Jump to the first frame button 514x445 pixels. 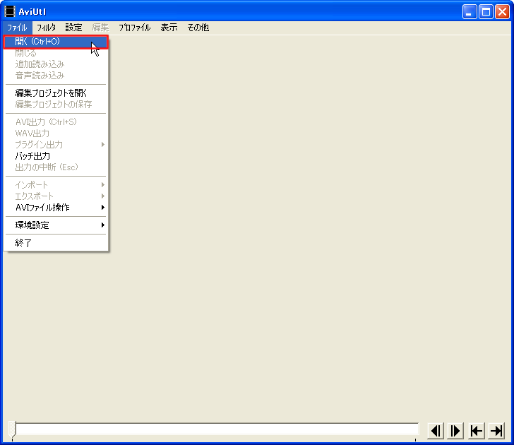[x=477, y=430]
